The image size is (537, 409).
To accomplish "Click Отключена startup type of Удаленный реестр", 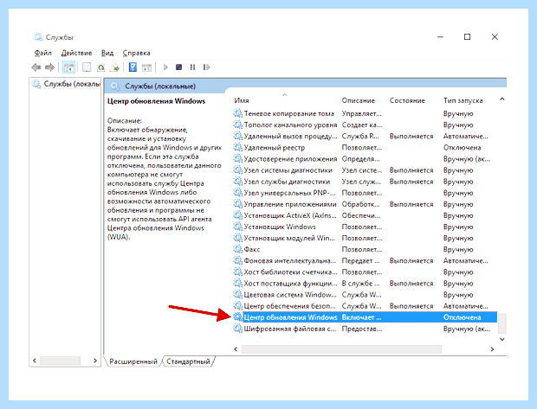I will point(462,148).
